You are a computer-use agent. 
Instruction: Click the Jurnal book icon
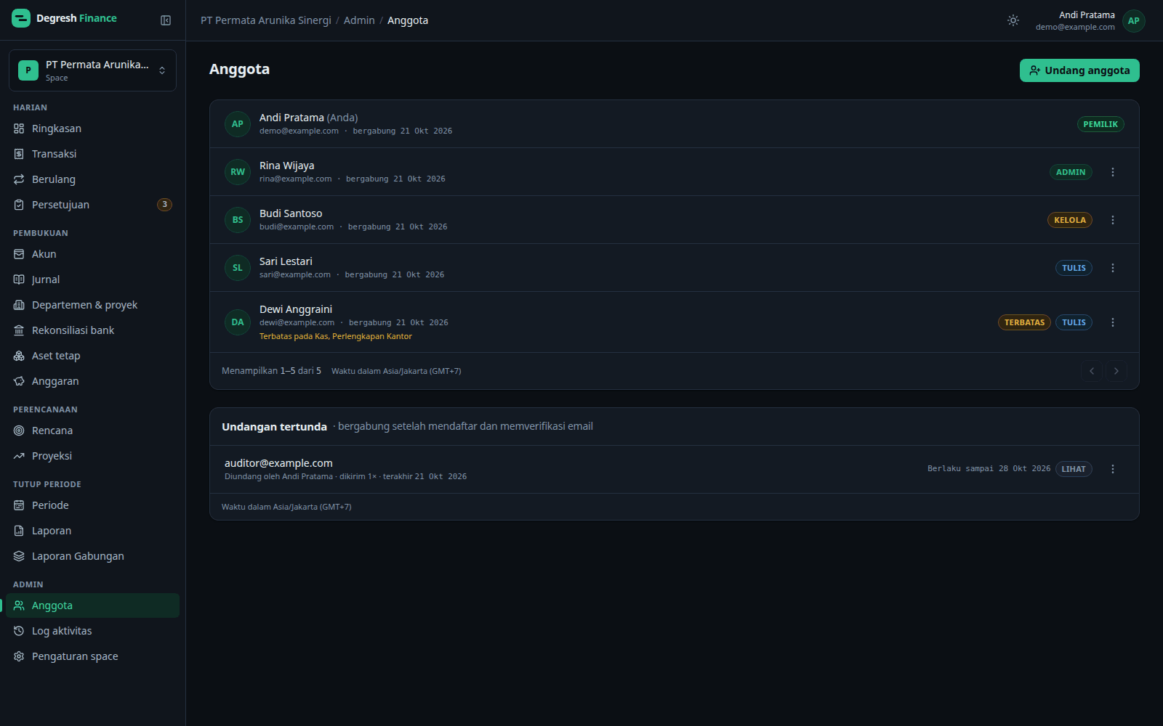(19, 280)
